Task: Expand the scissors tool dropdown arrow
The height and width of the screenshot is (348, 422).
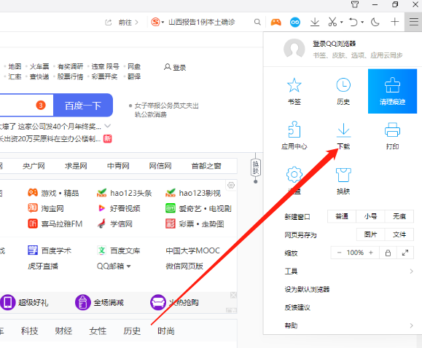Action: coord(342,22)
